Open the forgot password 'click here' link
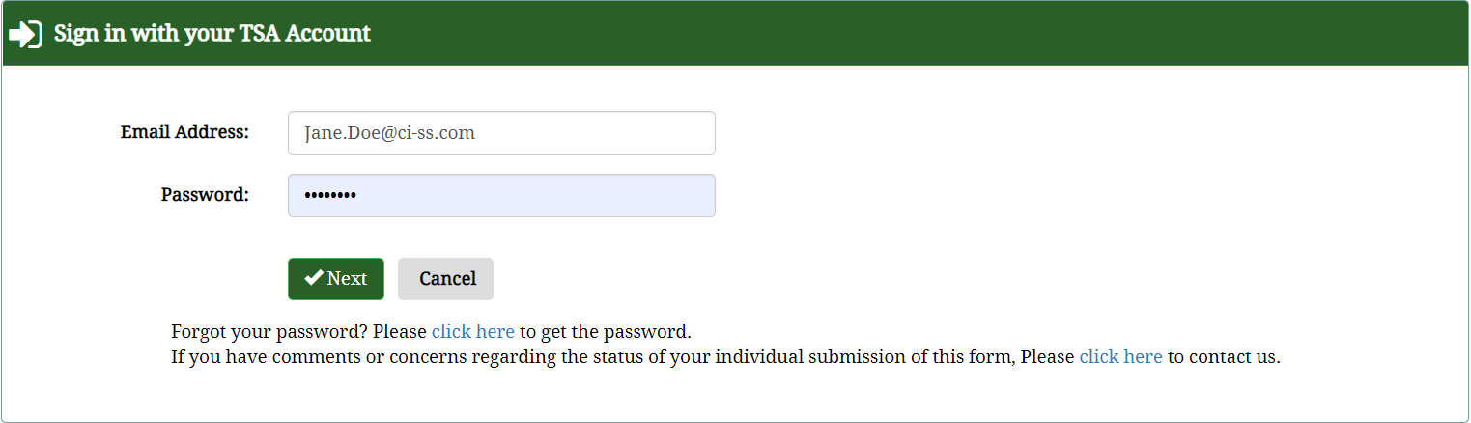This screenshot has height=423, width=1471. tap(472, 332)
